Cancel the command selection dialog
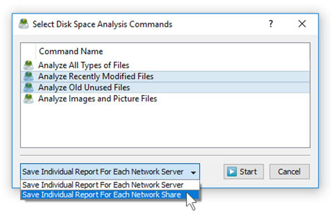This screenshot has width=332, height=214. (x=289, y=171)
